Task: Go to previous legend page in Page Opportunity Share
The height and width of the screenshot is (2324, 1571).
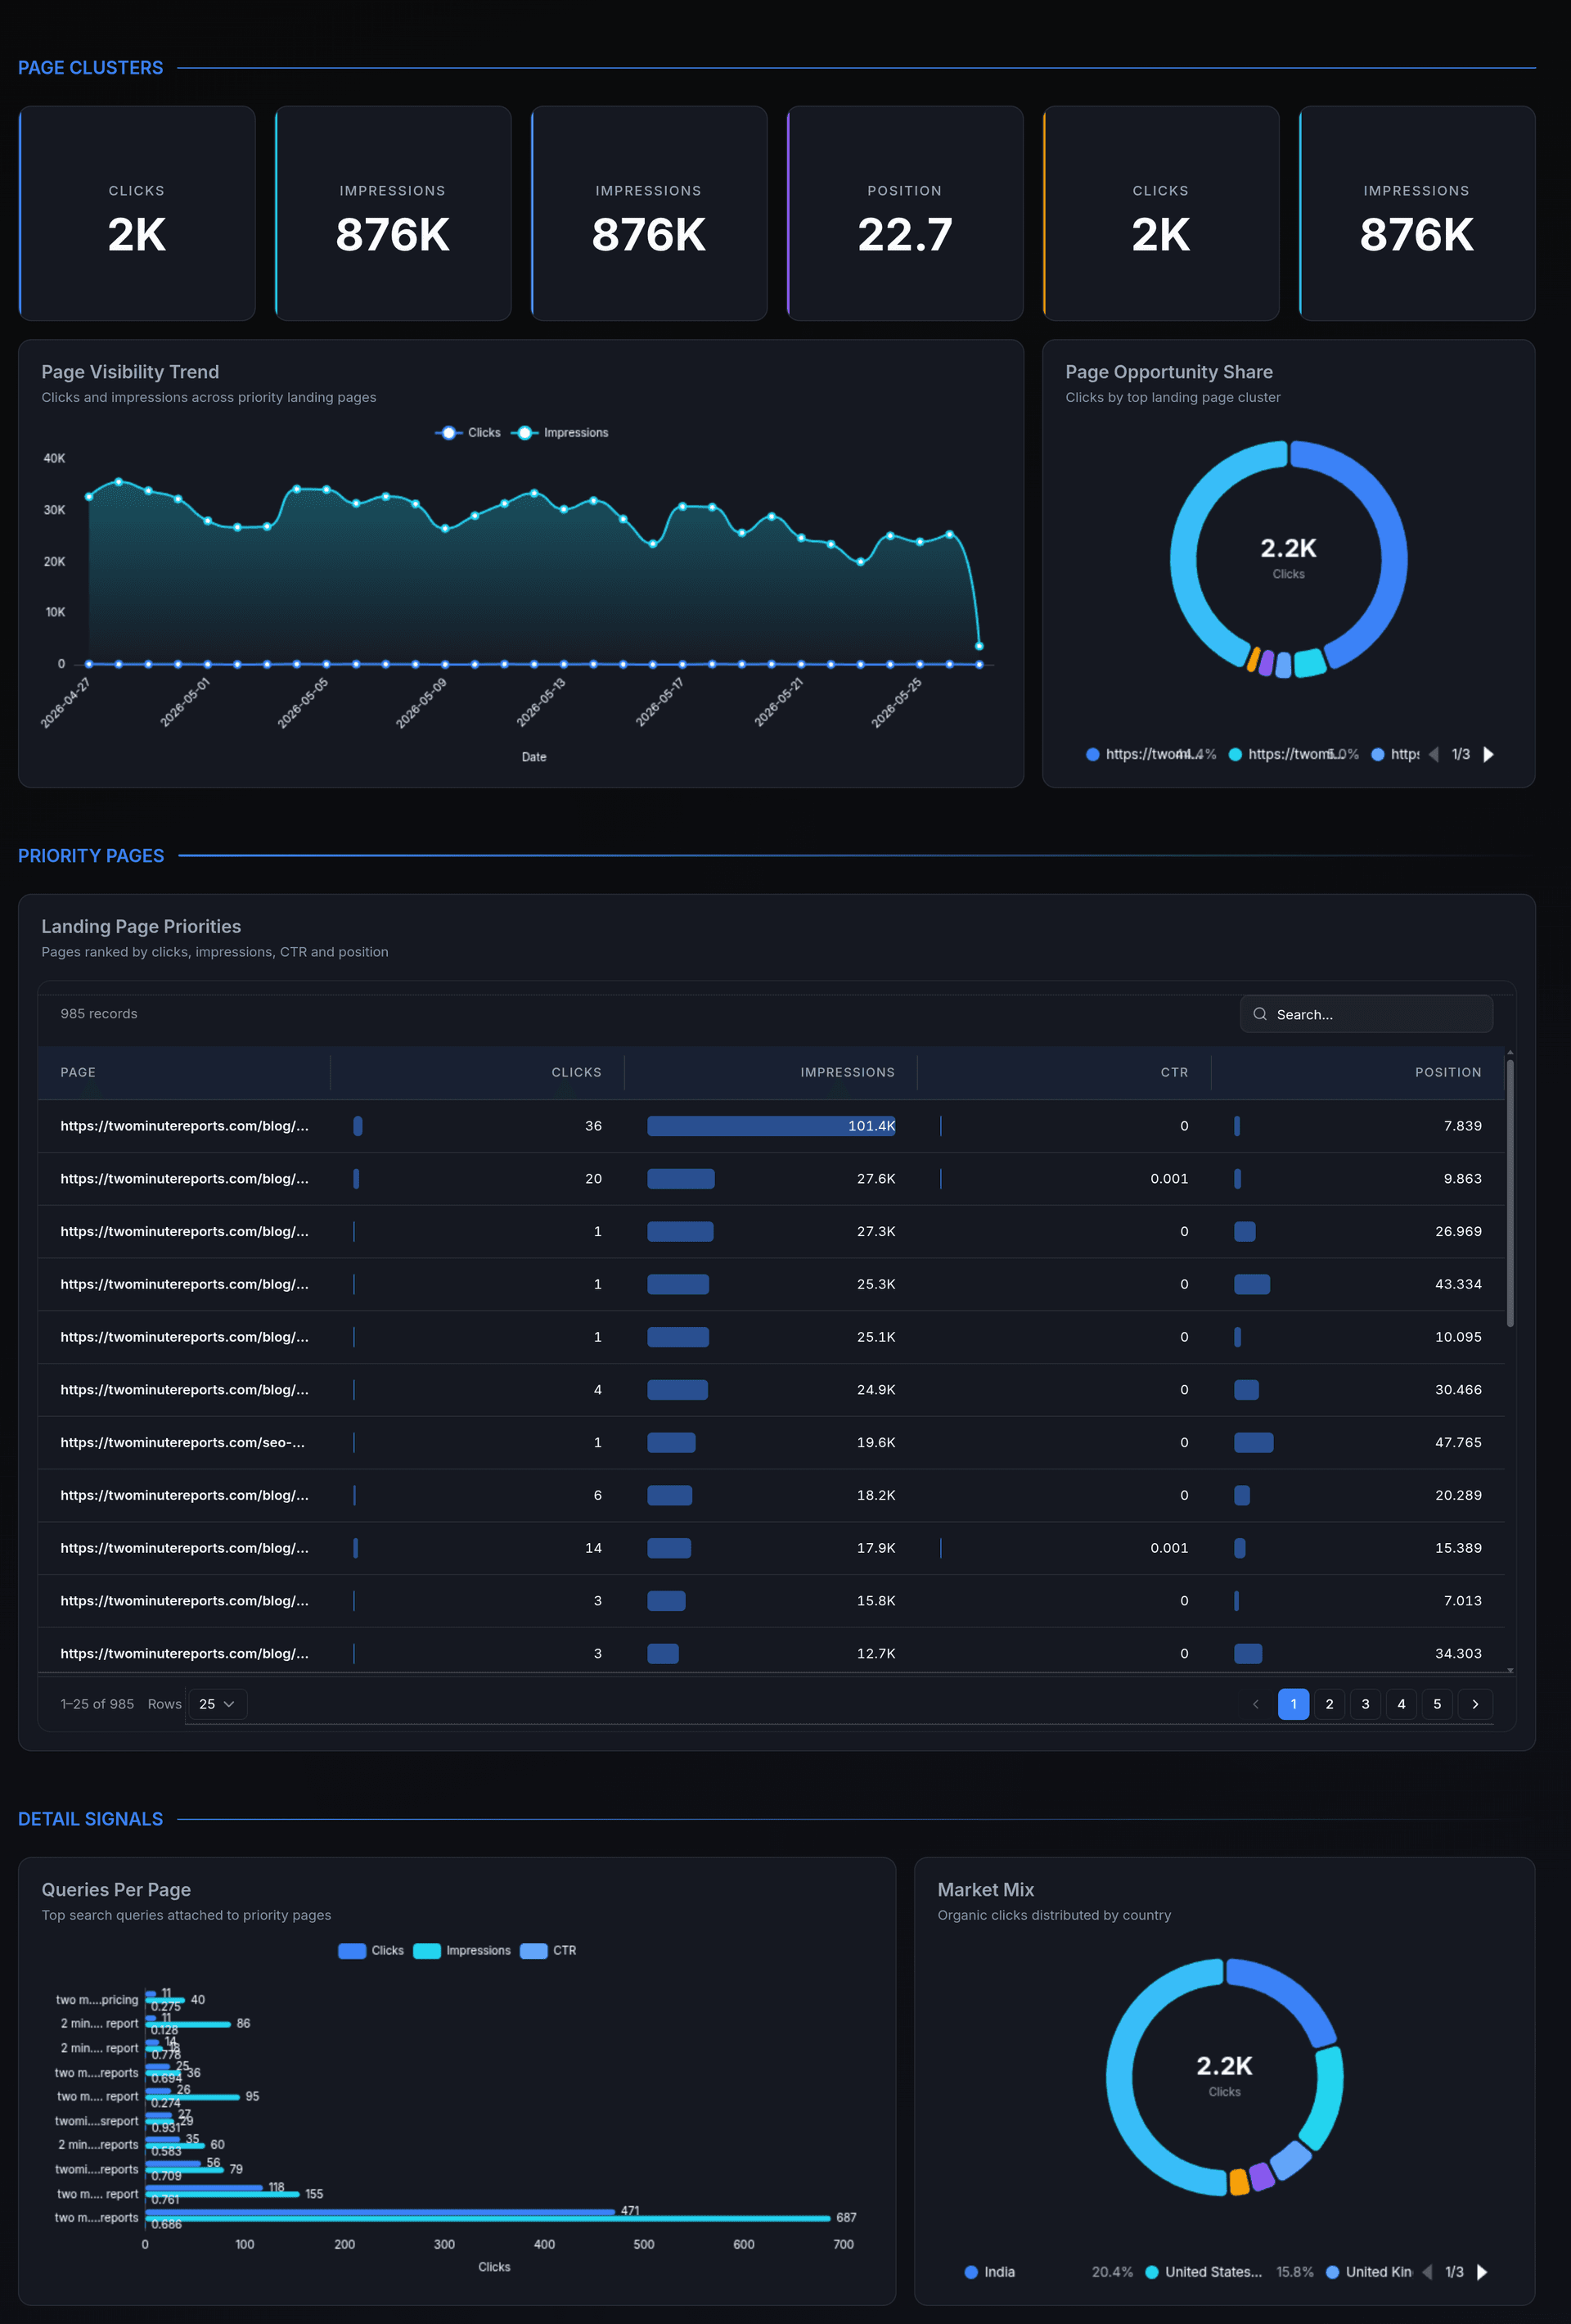Action: point(1433,754)
